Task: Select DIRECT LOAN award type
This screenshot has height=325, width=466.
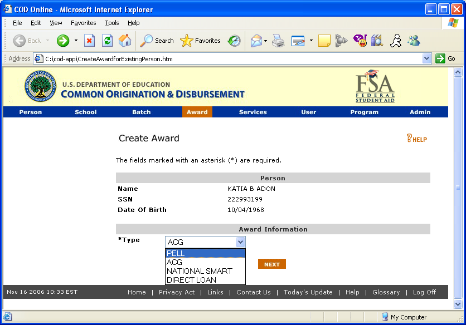Action: tap(205, 280)
